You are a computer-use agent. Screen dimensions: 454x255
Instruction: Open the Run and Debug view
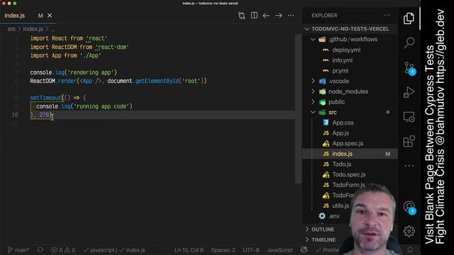[409, 92]
